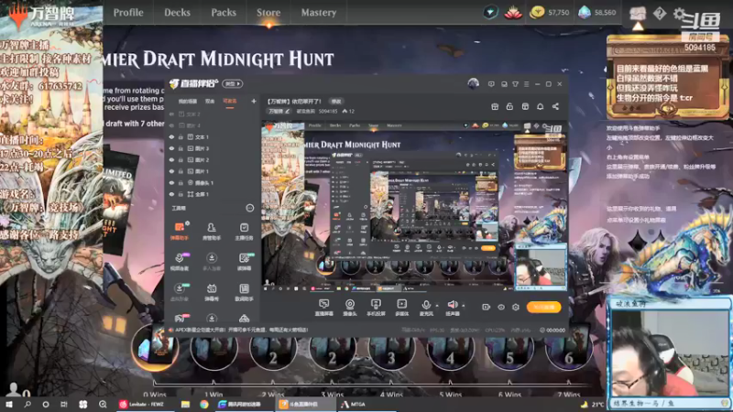Open the streamer avatar in streaming app title bar
Viewport: 733px width, 412px height.
pos(473,83)
